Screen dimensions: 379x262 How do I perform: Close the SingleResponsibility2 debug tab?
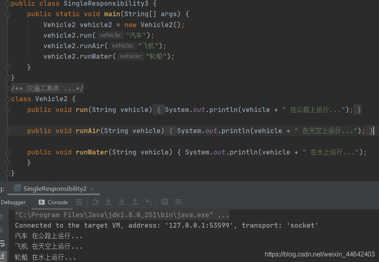tap(92, 189)
